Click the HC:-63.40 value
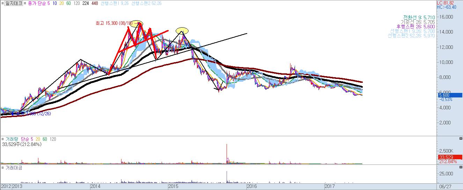 (447, 7)
